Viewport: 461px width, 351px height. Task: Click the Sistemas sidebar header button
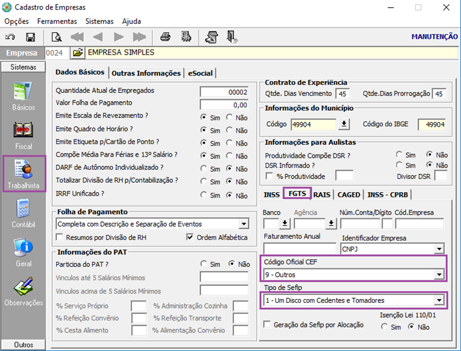pyautogui.click(x=24, y=67)
